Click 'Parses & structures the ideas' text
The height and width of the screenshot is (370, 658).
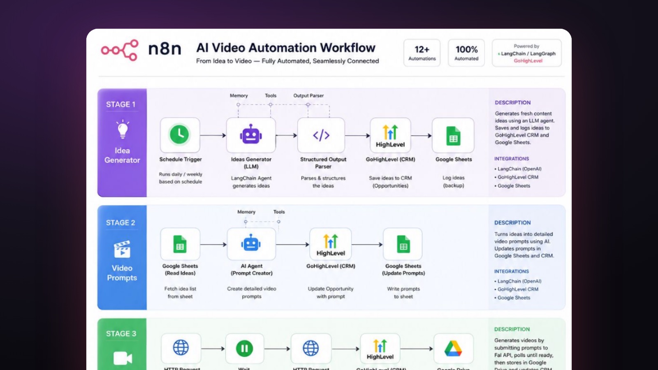(323, 182)
